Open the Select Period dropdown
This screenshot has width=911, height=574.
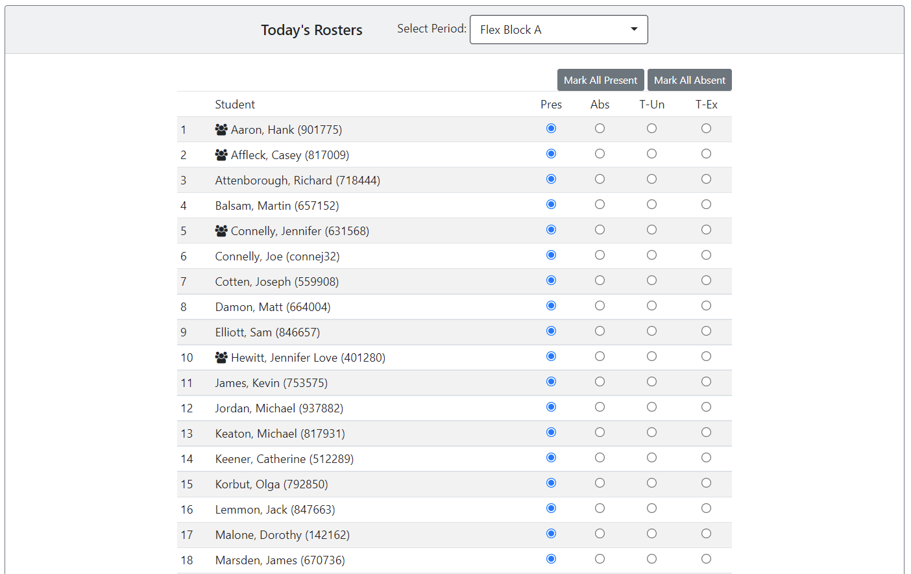tap(559, 29)
